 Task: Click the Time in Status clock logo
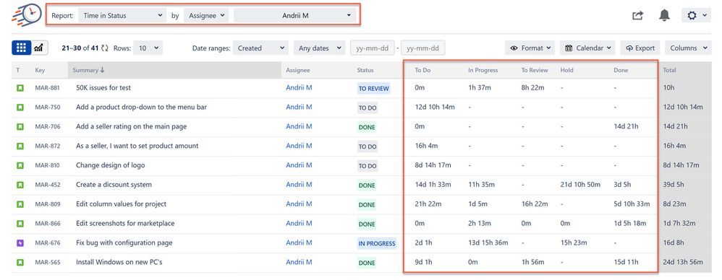point(26,14)
